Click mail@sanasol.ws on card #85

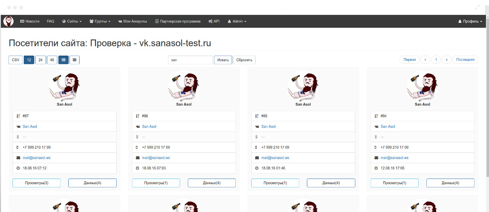coord(275,158)
